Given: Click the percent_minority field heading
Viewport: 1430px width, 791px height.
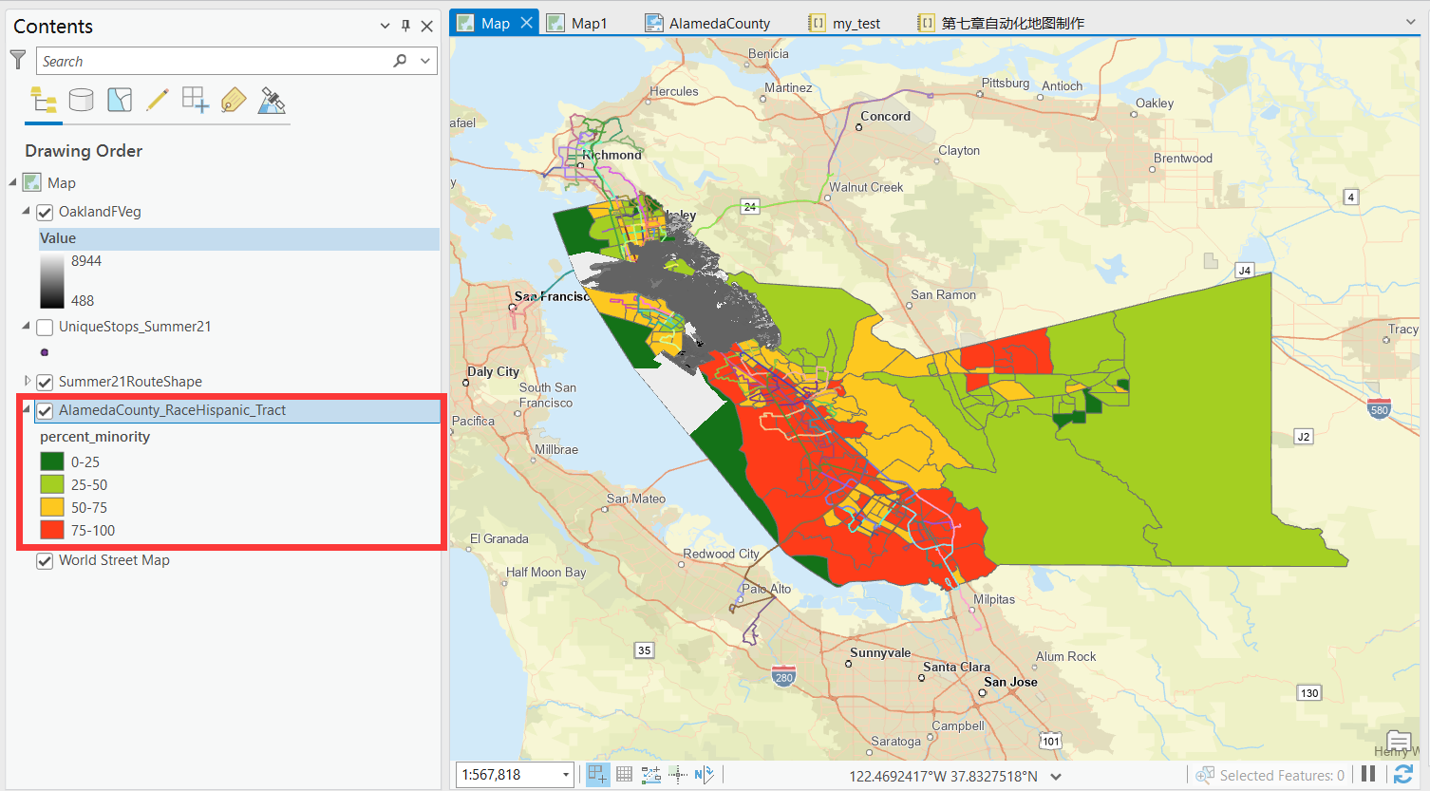Looking at the screenshot, I should point(95,437).
